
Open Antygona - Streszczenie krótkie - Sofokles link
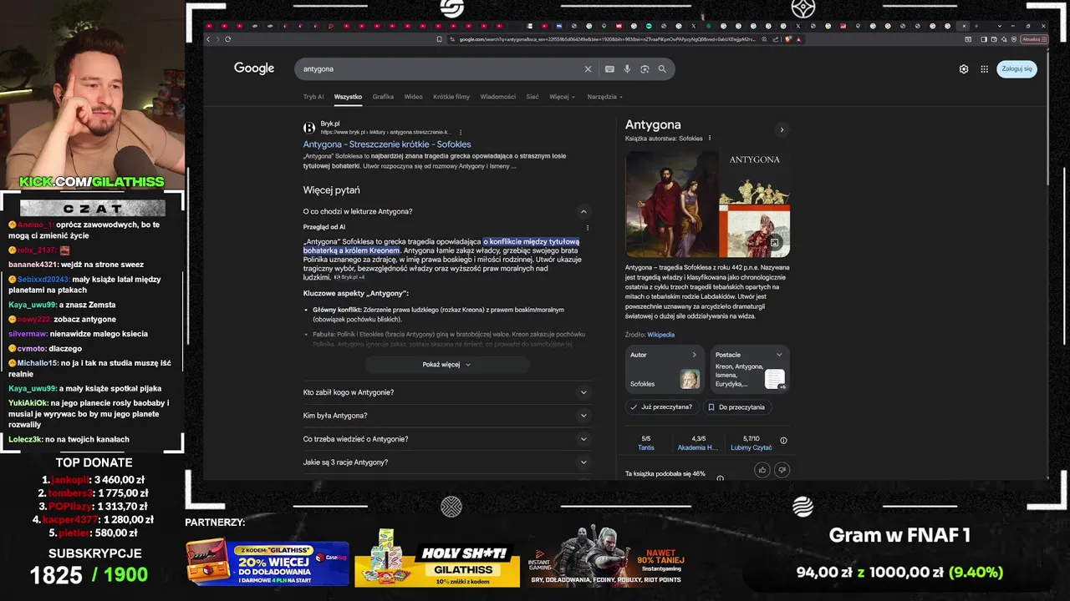click(x=387, y=144)
